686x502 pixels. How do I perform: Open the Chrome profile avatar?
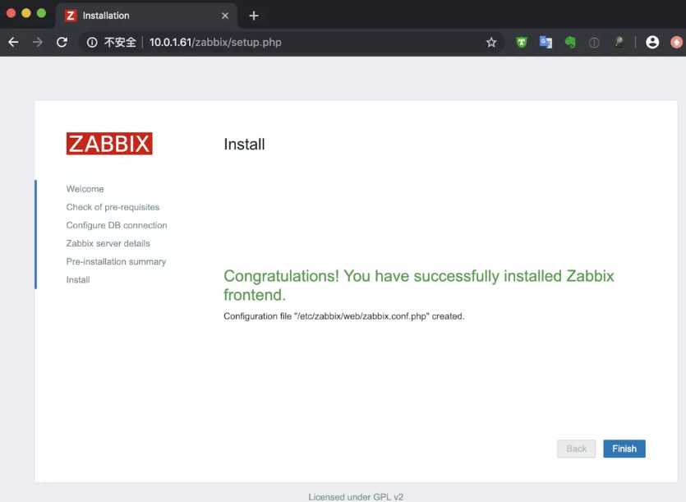651,43
